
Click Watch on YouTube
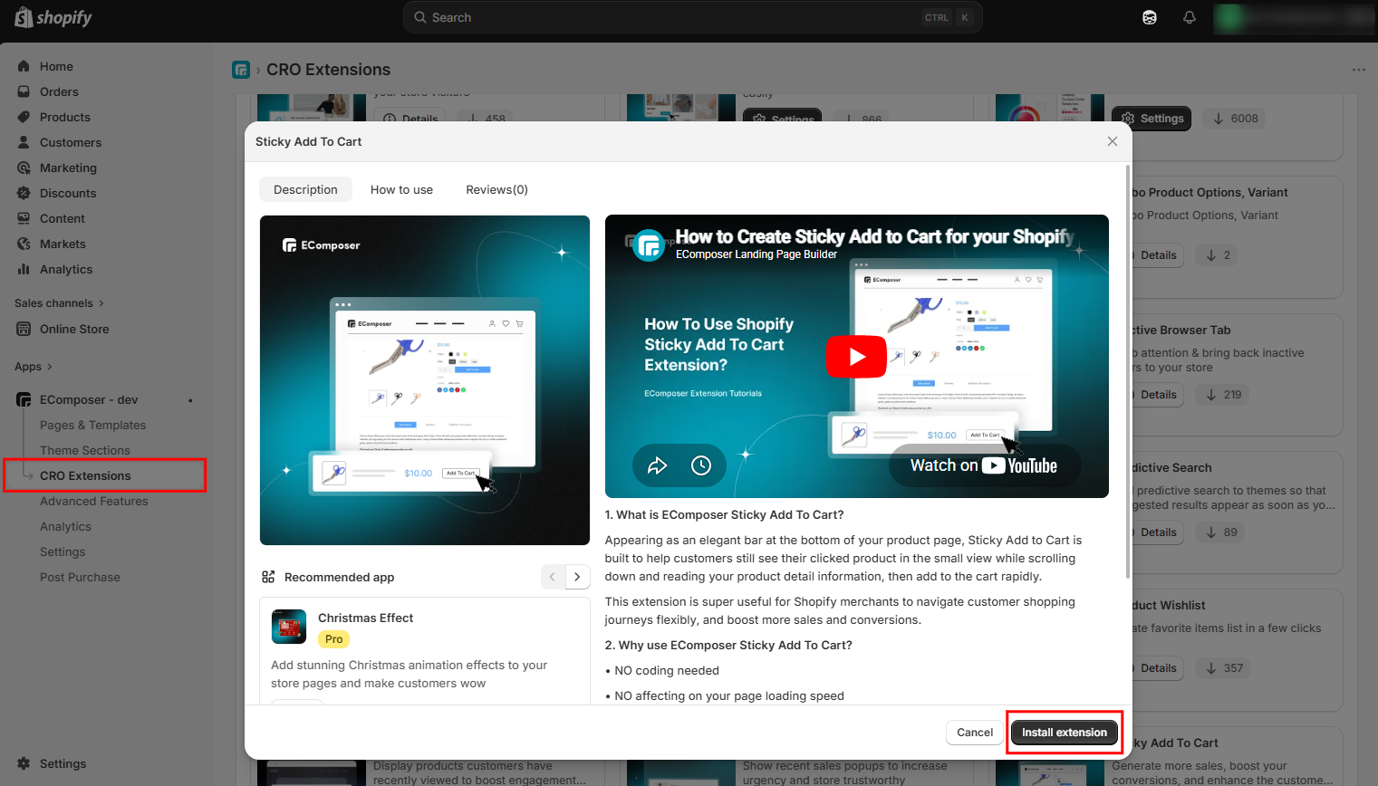pyautogui.click(x=984, y=465)
